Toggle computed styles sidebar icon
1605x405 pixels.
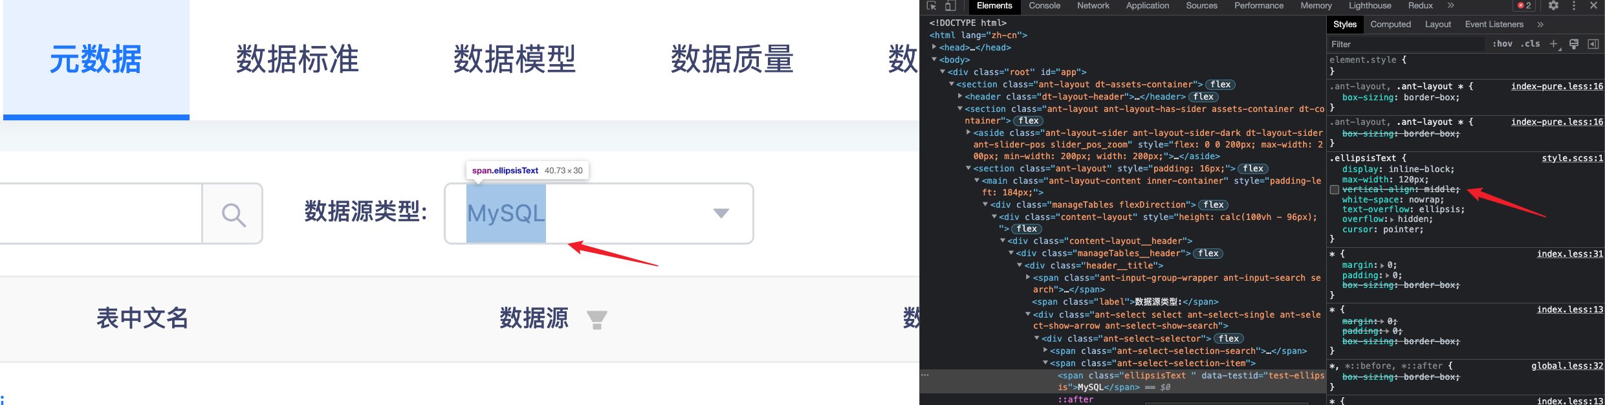pos(1593,44)
